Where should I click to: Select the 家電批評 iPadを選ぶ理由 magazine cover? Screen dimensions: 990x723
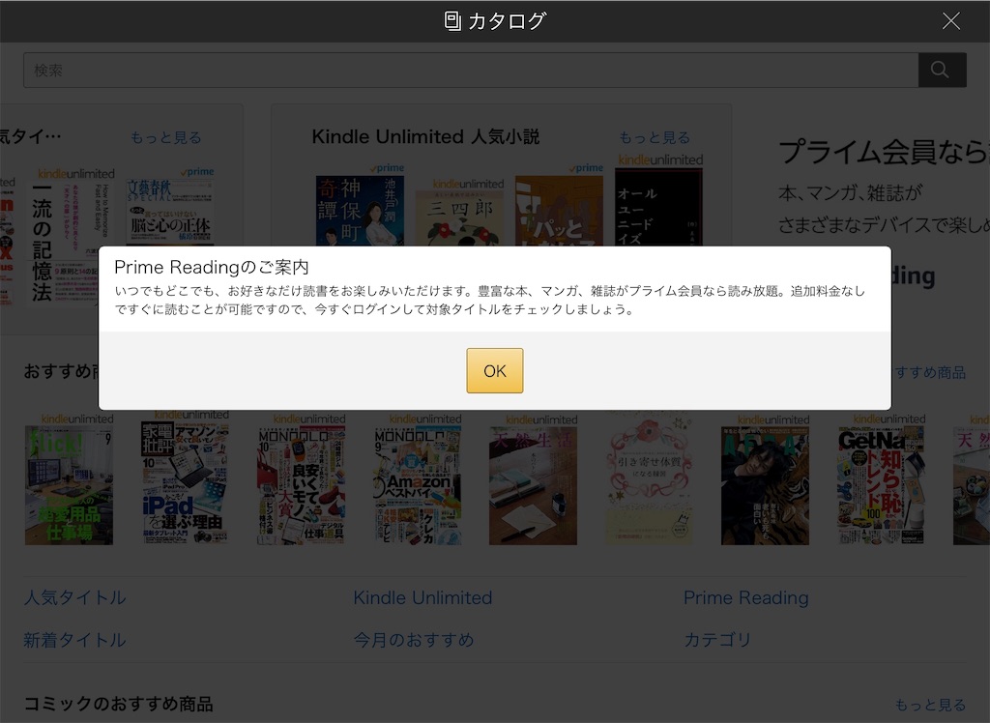click(185, 482)
